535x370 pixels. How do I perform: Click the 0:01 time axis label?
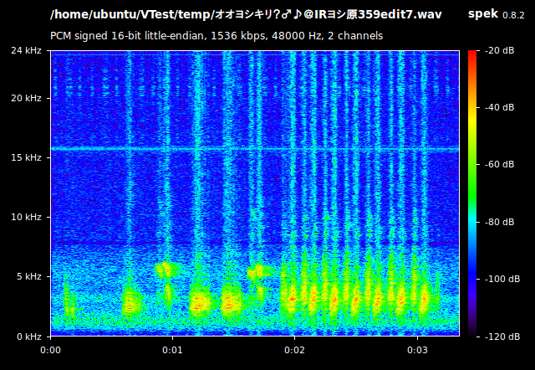pyautogui.click(x=173, y=350)
